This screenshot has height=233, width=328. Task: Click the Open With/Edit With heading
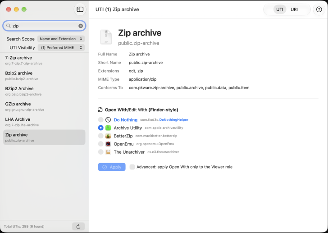coord(141,110)
